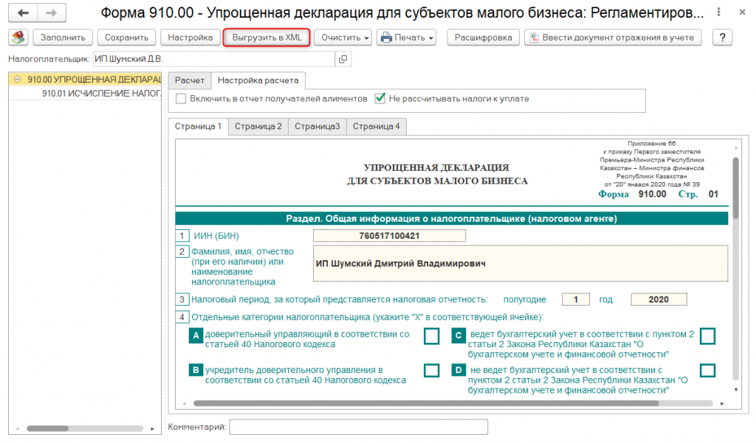Open the three-dot more options menu

(x=720, y=14)
